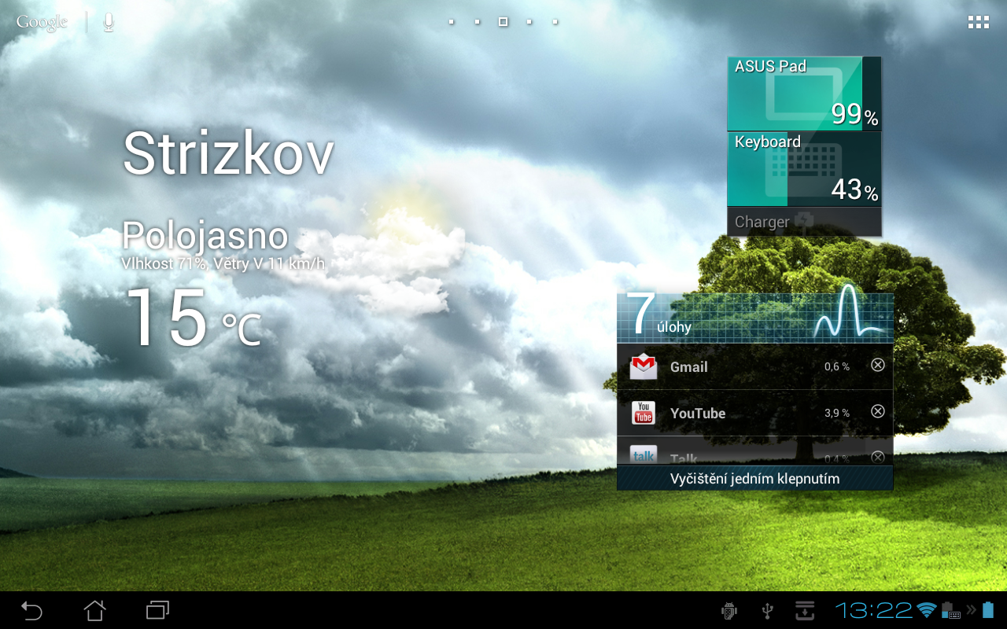The height and width of the screenshot is (629, 1007).
Task: Click the USB connection status icon
Action: point(766,610)
